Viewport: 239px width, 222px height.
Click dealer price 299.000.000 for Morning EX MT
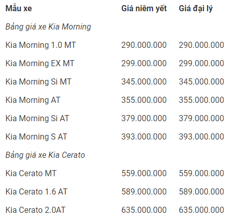click(201, 64)
